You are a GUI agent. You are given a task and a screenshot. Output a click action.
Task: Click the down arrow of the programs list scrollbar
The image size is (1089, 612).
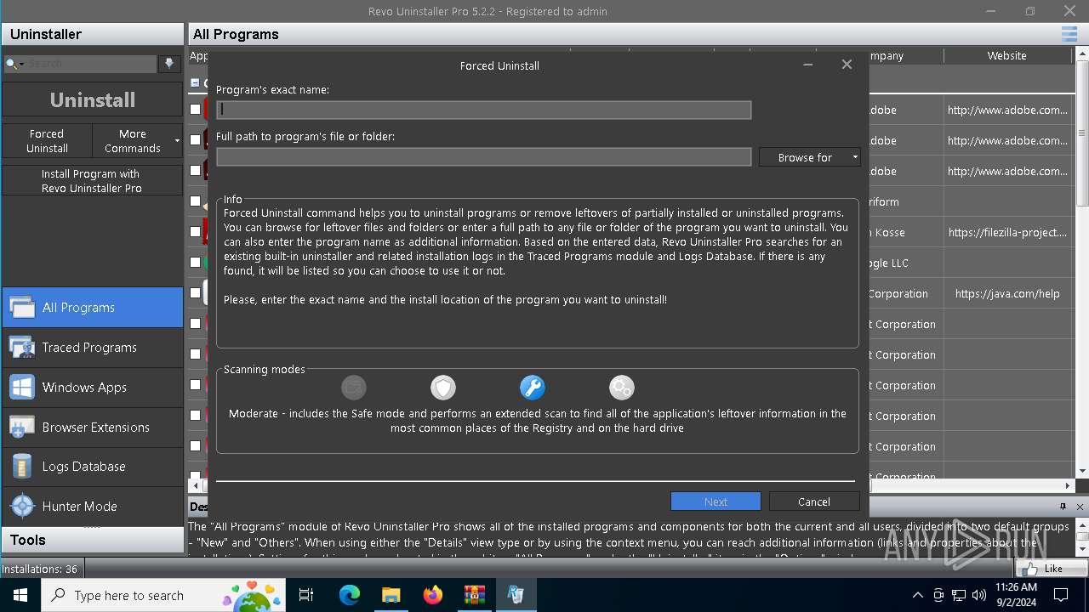pyautogui.click(x=1082, y=471)
